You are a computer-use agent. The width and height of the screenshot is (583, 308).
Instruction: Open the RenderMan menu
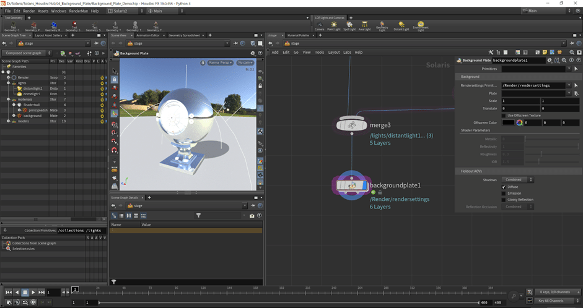coord(78,11)
